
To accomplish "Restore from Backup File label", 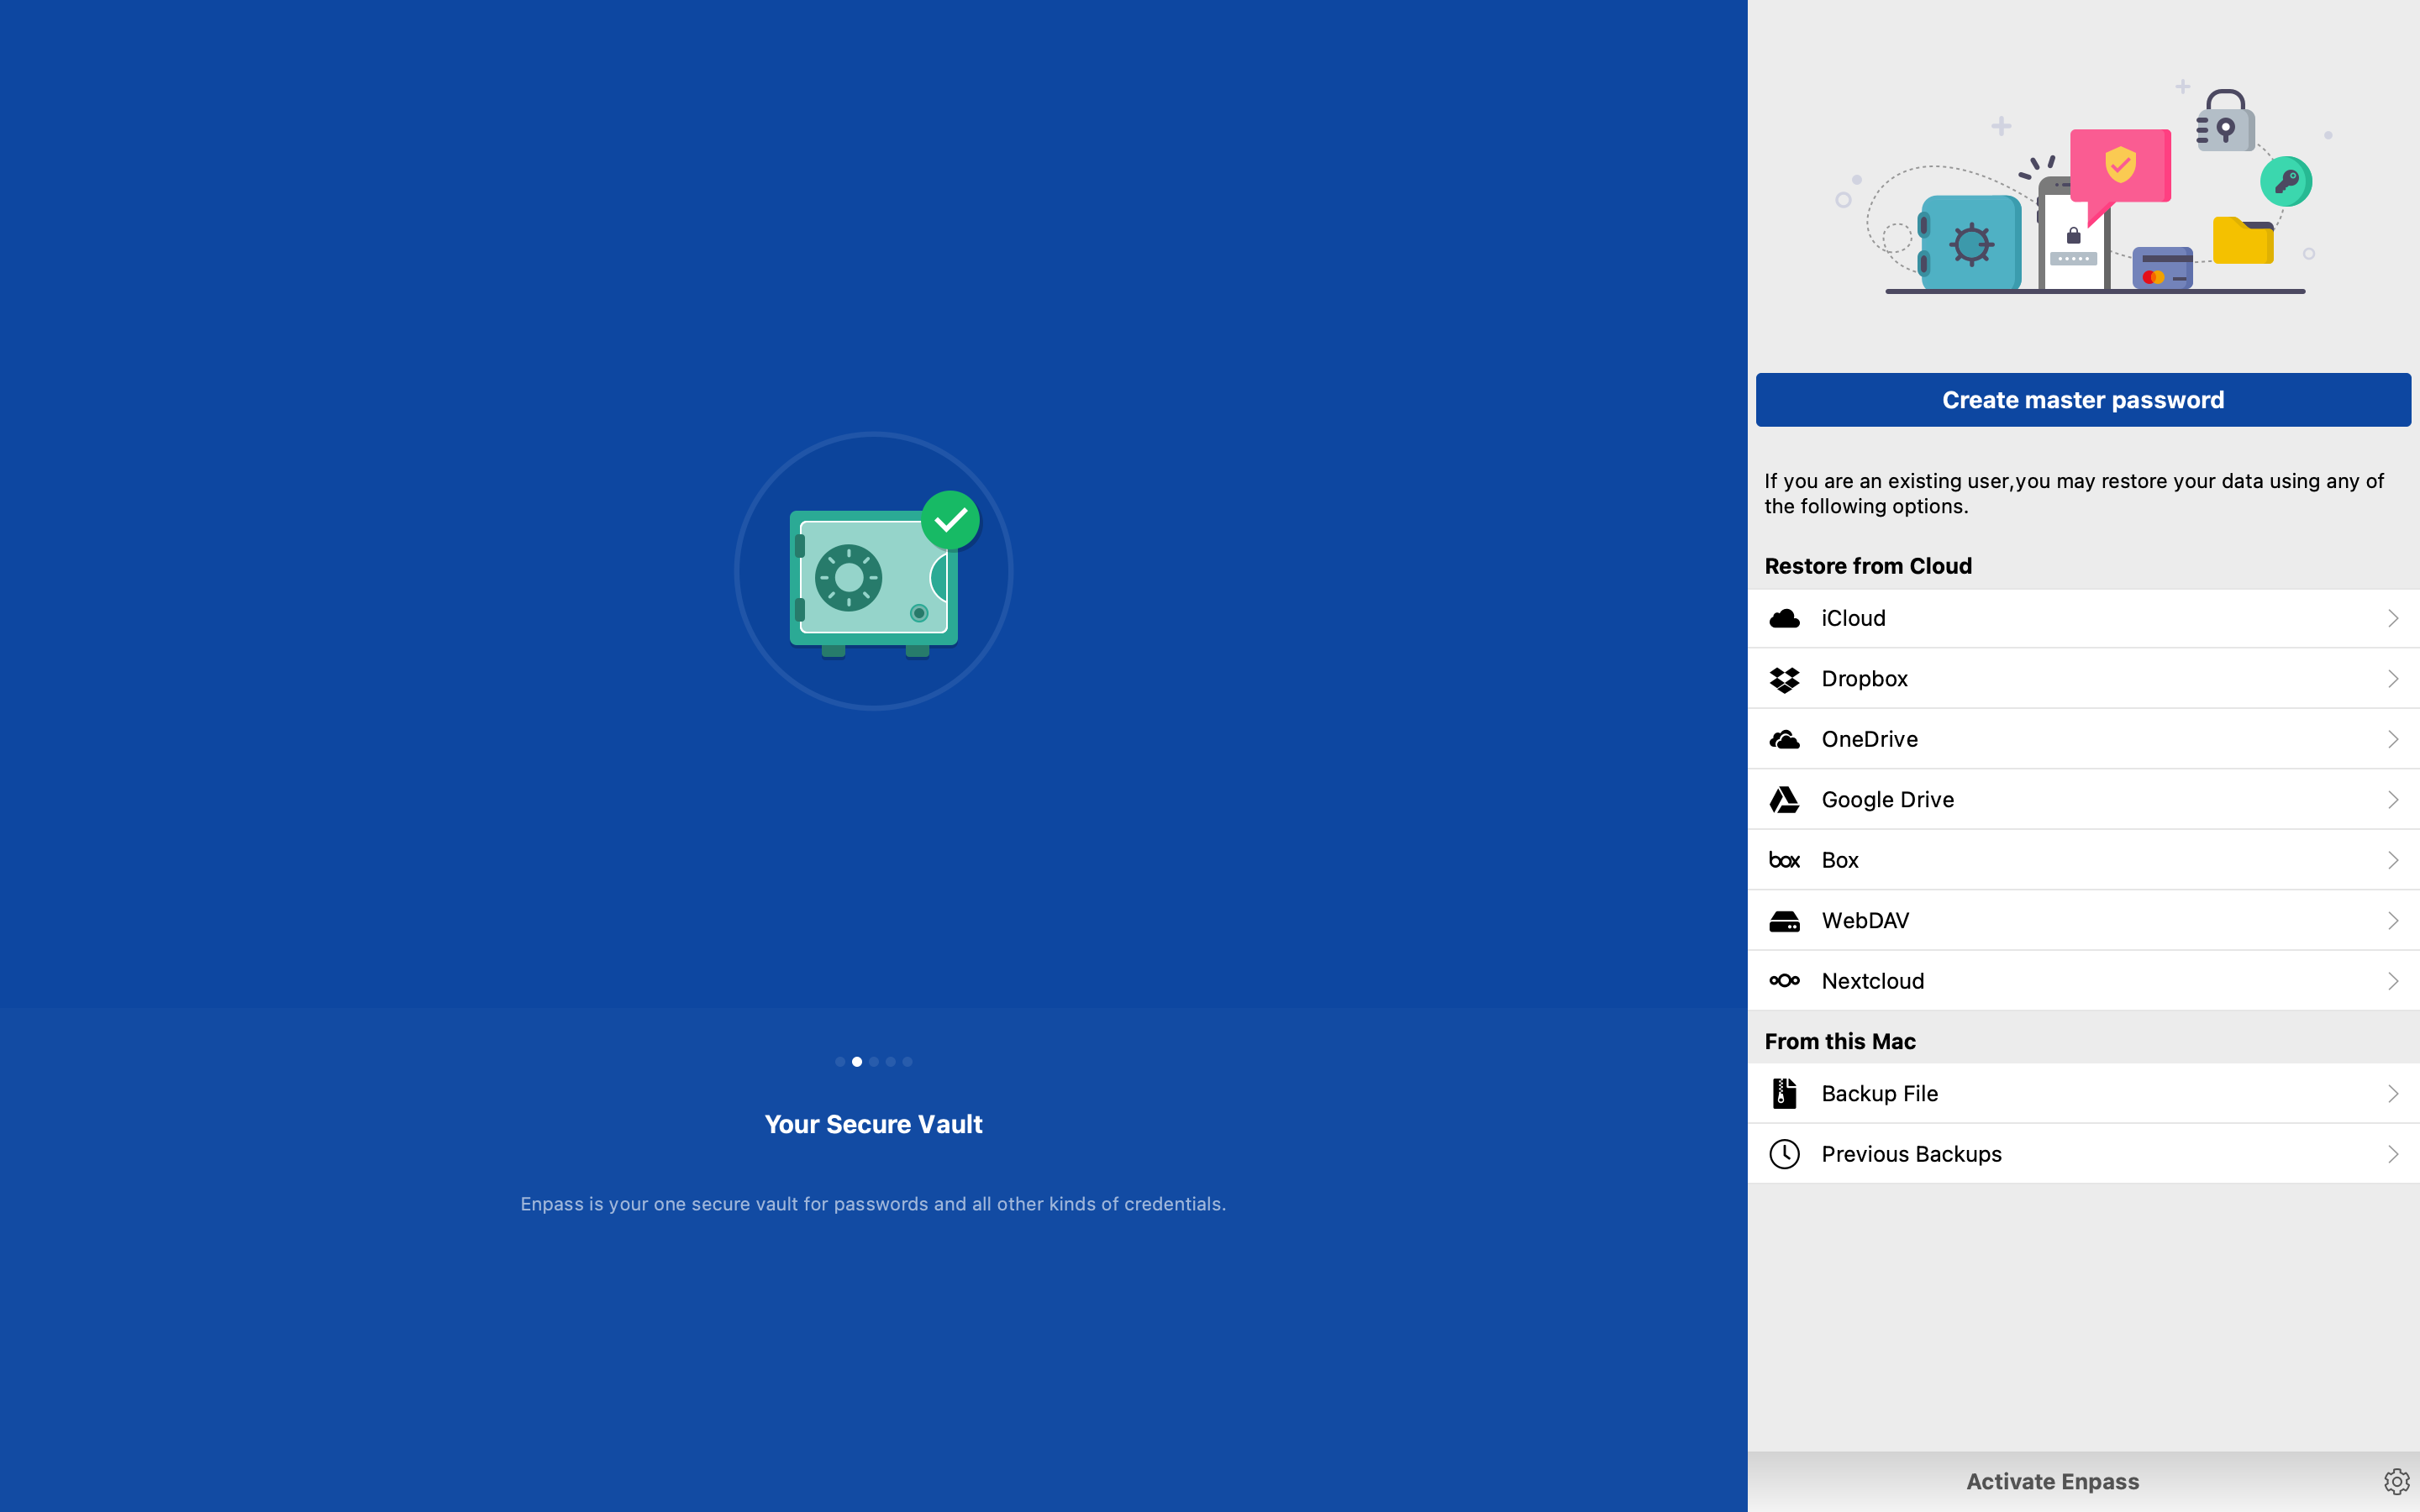I will tap(1879, 1093).
